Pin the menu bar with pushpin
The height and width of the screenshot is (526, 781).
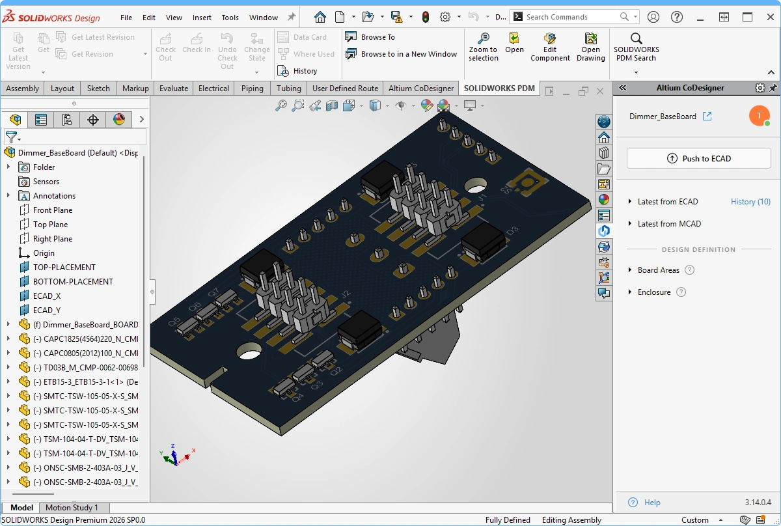click(x=292, y=17)
